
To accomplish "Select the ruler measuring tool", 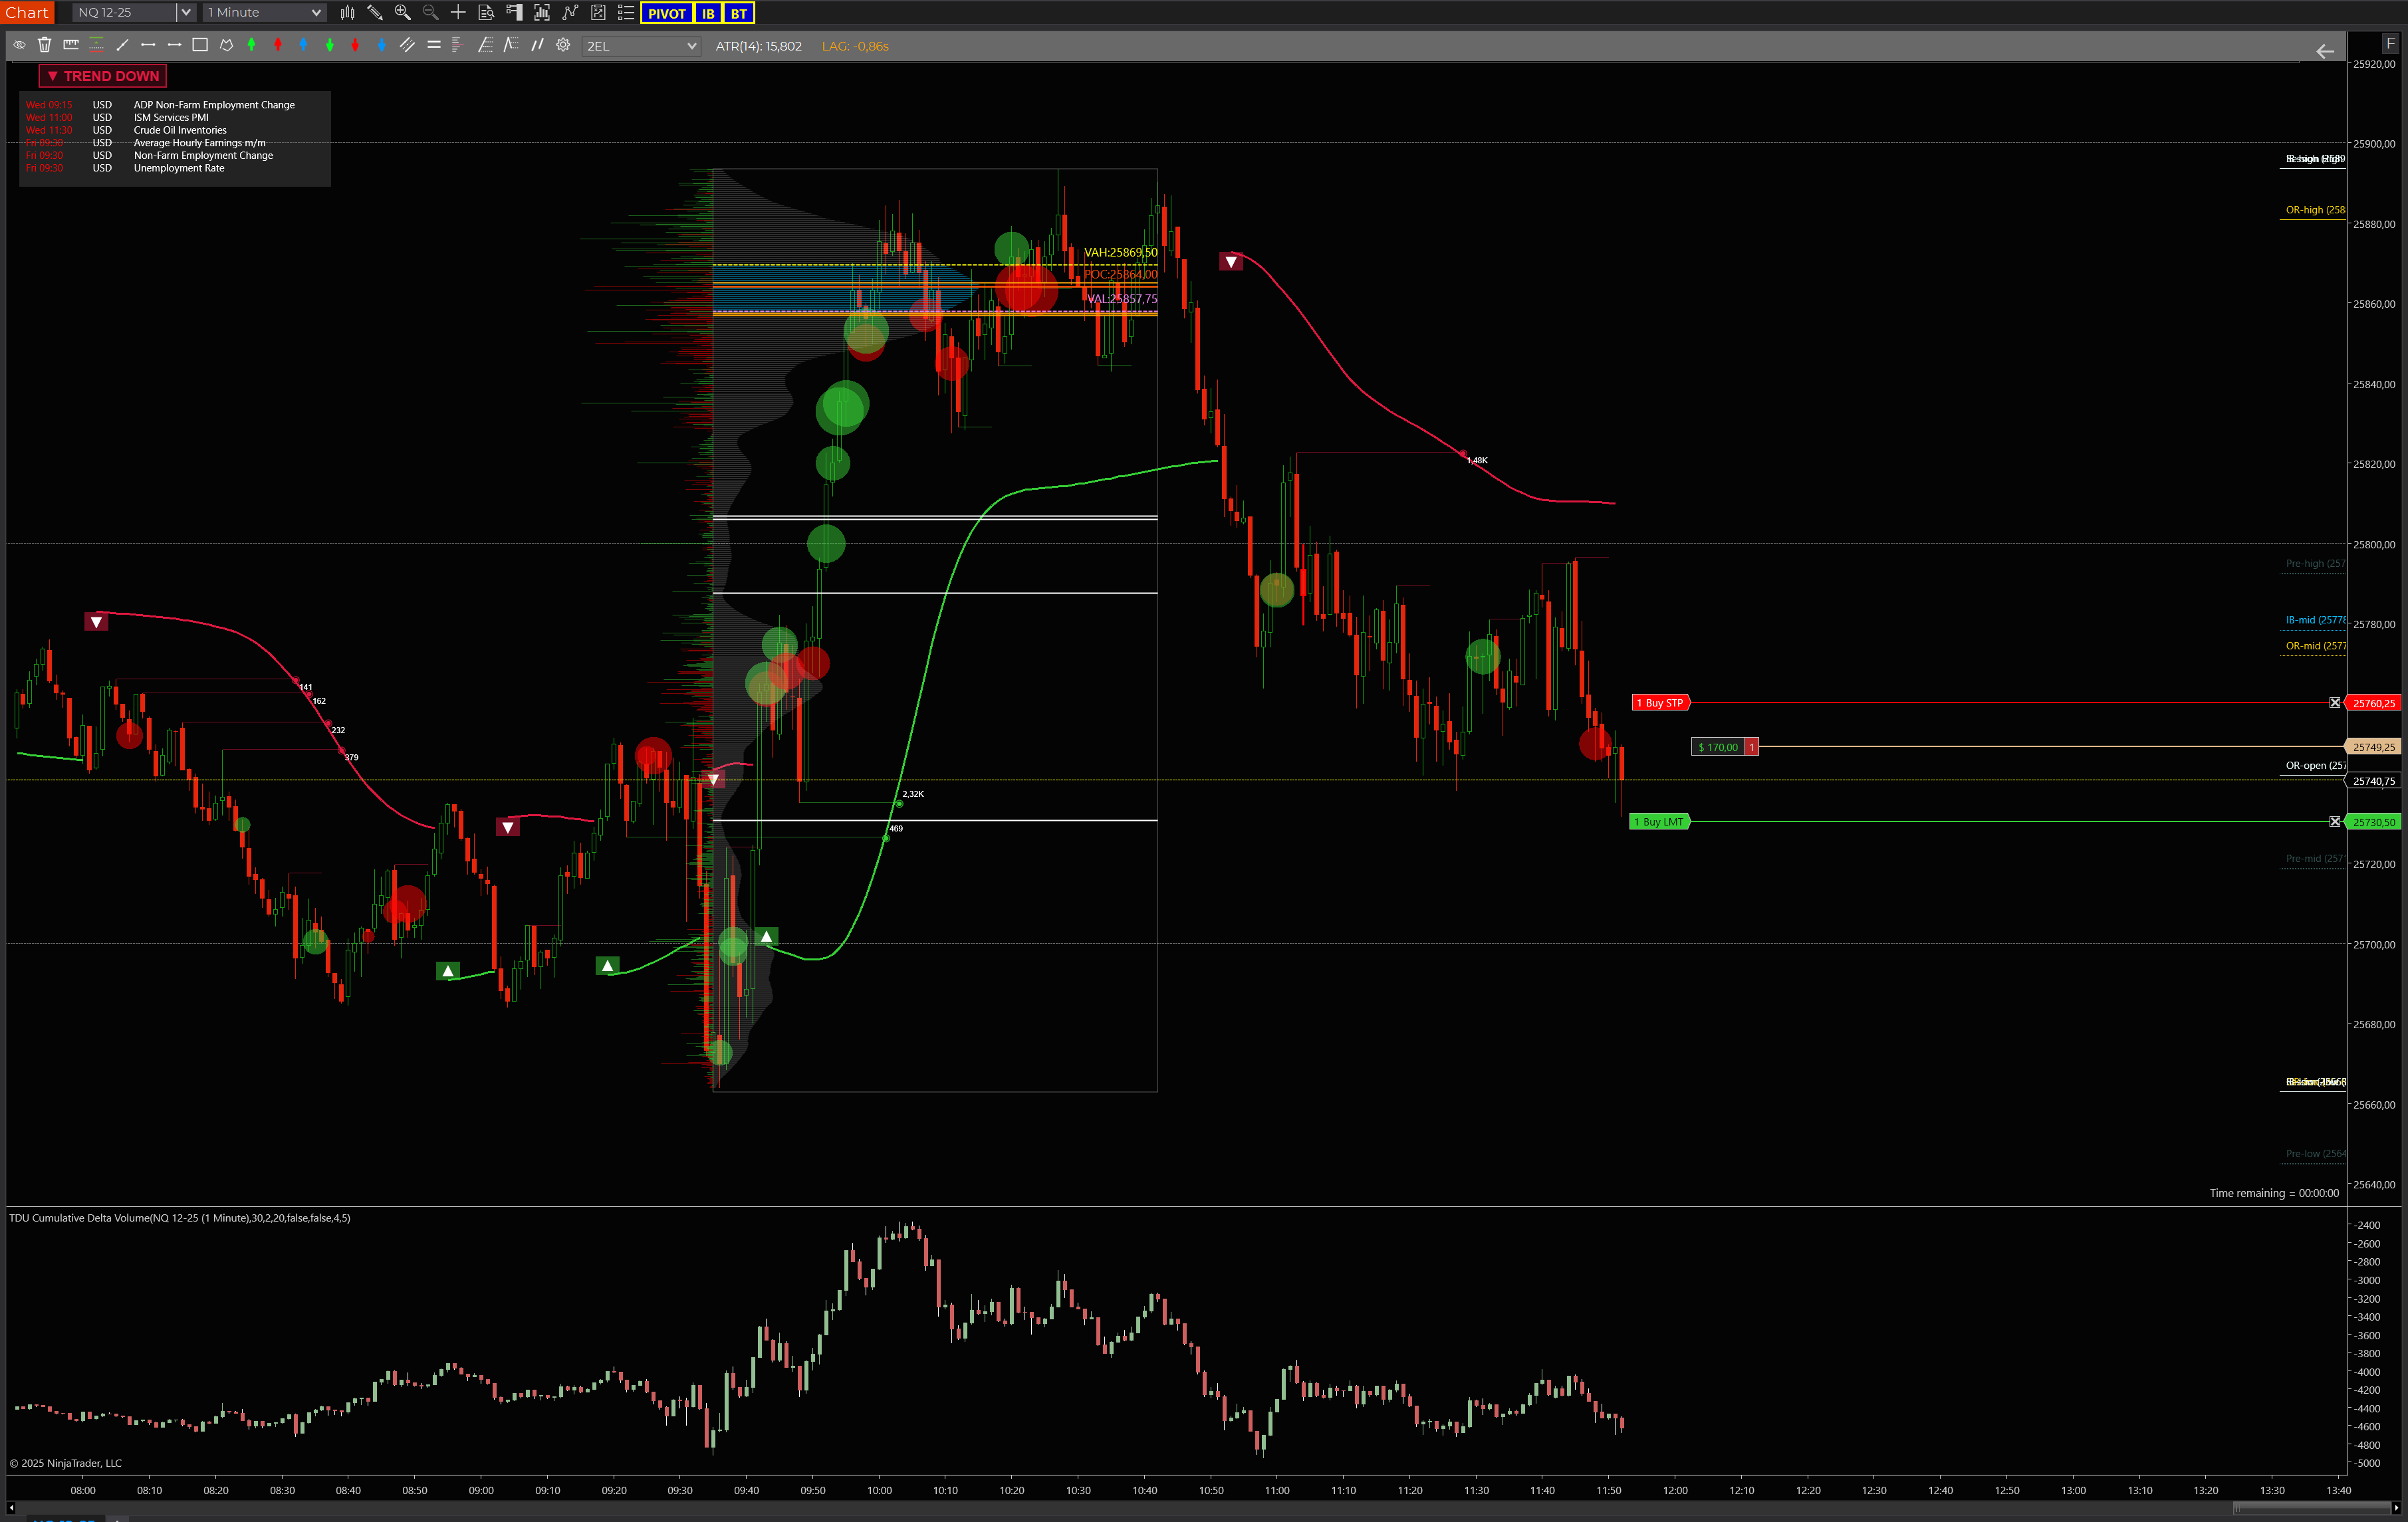I will (x=71, y=45).
